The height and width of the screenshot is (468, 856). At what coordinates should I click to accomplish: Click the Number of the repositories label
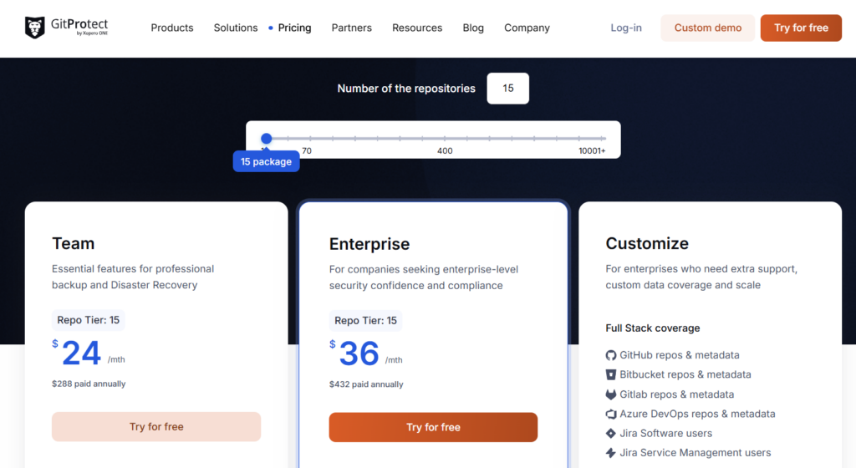[406, 89]
